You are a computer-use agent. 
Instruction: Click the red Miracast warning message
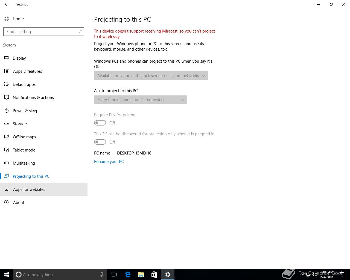(x=154, y=34)
